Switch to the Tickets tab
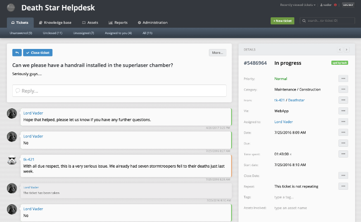Viewport: 361px width, 222px height. [20, 23]
